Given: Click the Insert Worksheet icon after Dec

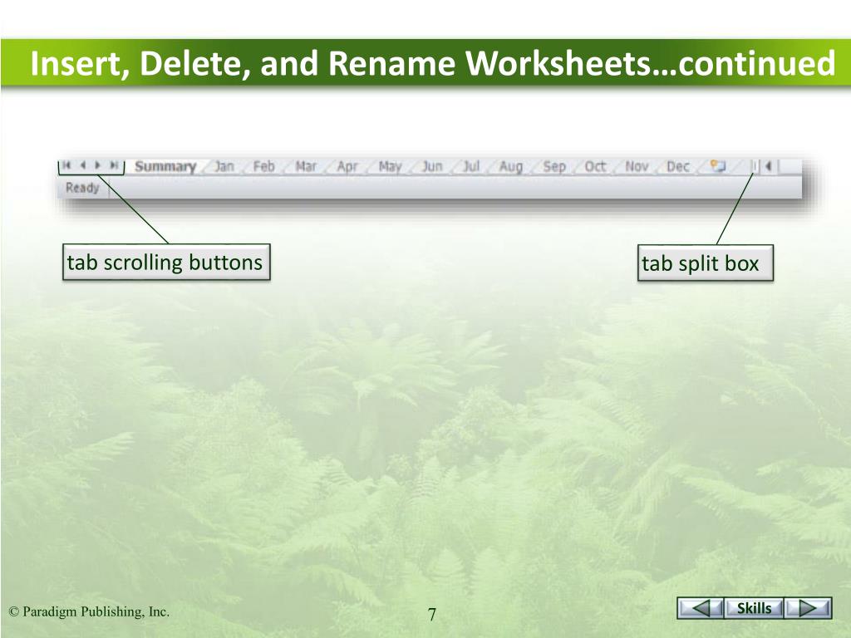Looking at the screenshot, I should point(718,165).
